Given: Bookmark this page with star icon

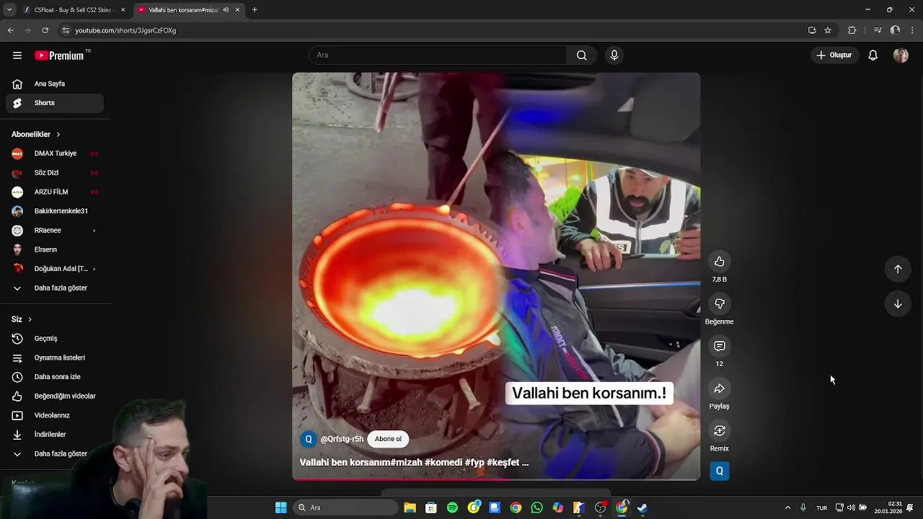Looking at the screenshot, I should [x=828, y=30].
